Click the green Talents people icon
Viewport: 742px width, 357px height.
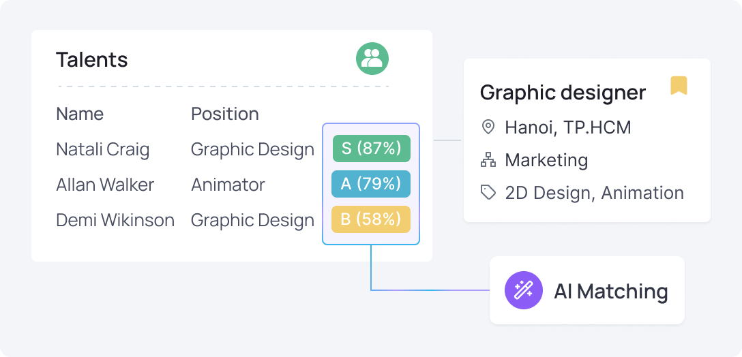pos(372,59)
